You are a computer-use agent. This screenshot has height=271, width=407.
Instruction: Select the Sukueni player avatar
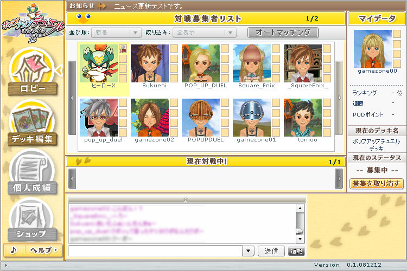pos(150,63)
